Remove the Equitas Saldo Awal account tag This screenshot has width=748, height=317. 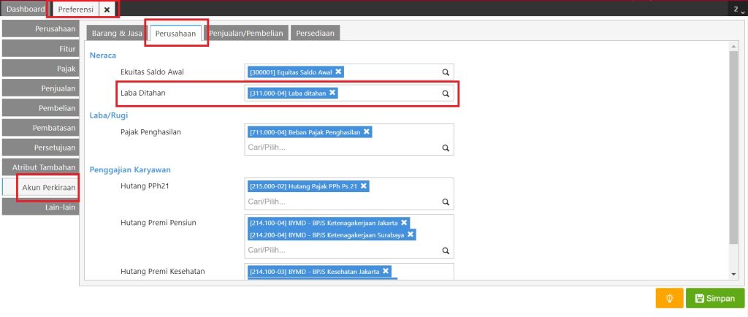coord(338,72)
